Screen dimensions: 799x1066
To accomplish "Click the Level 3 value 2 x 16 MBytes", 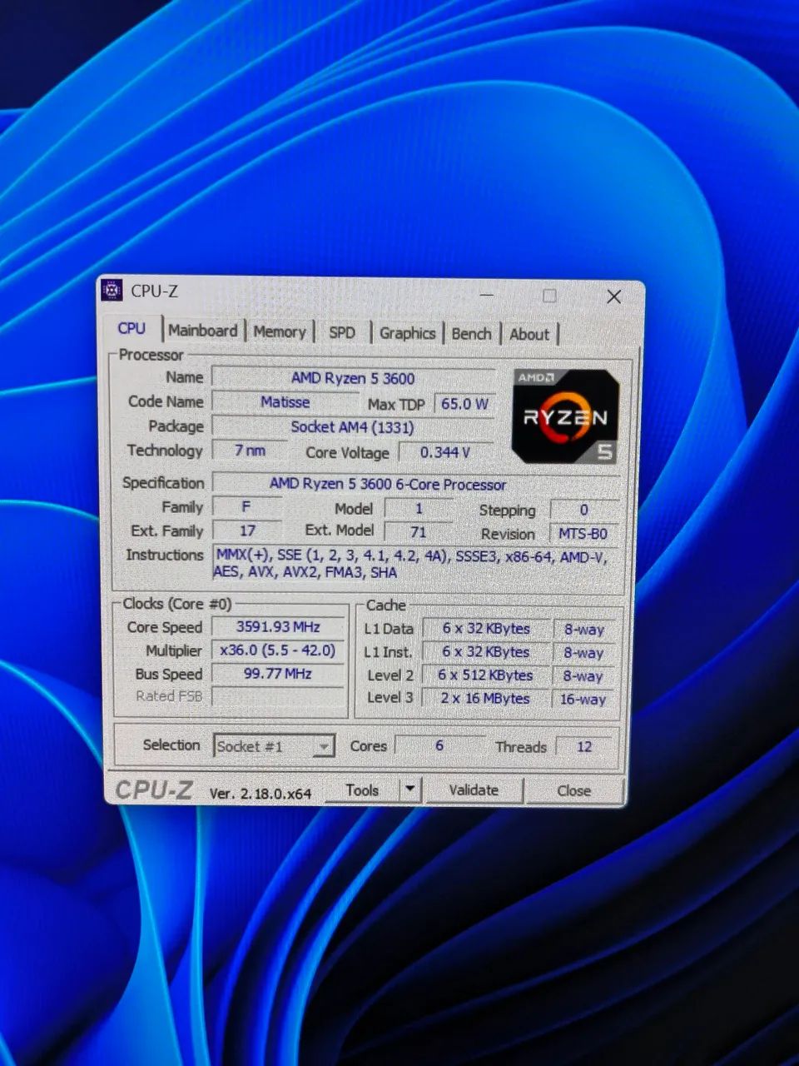I will [486, 698].
